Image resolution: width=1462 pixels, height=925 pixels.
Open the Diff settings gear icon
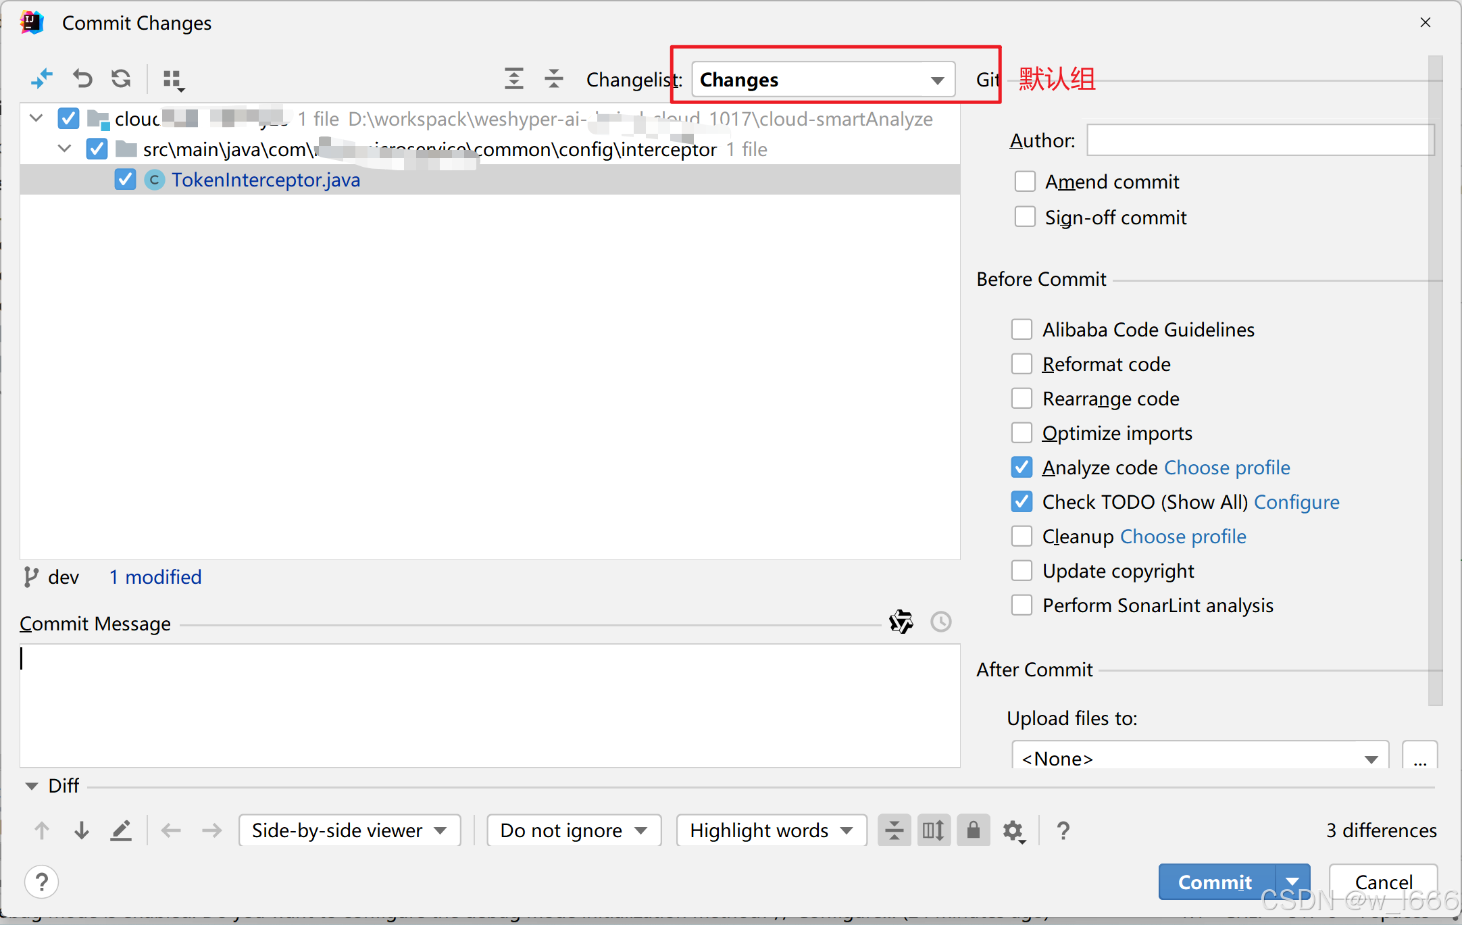[1013, 830]
